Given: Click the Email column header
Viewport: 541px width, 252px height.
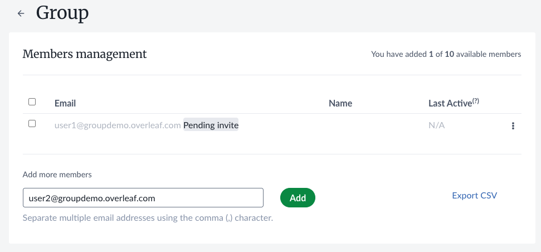Looking at the screenshot, I should 65,103.
